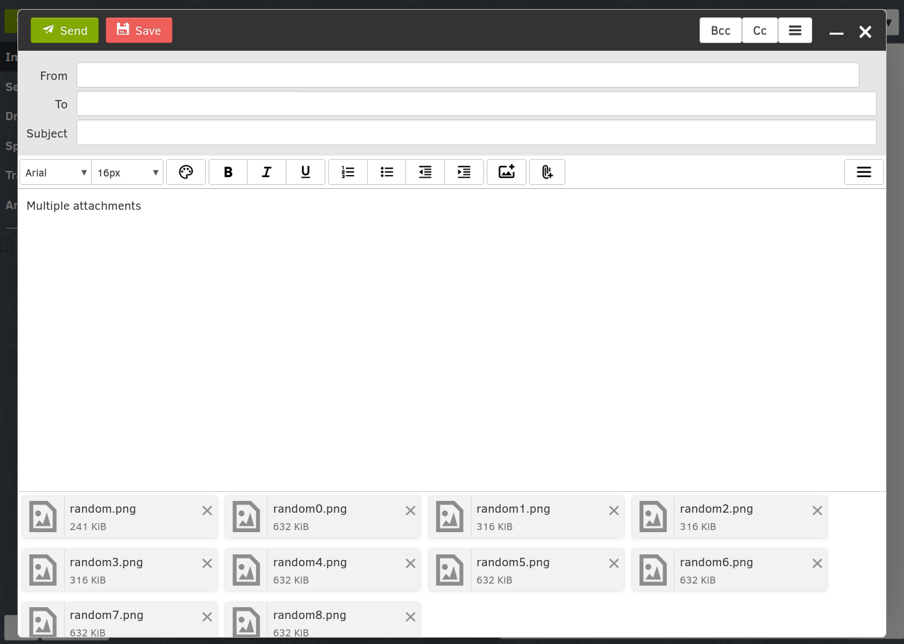The width and height of the screenshot is (904, 644).
Task: Remove the random2.png attachment
Action: point(817,511)
